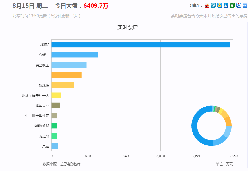Share to Sina Weibo icon
Image resolution: width=248 pixels, height=171 pixels.
pyautogui.click(x=207, y=5)
